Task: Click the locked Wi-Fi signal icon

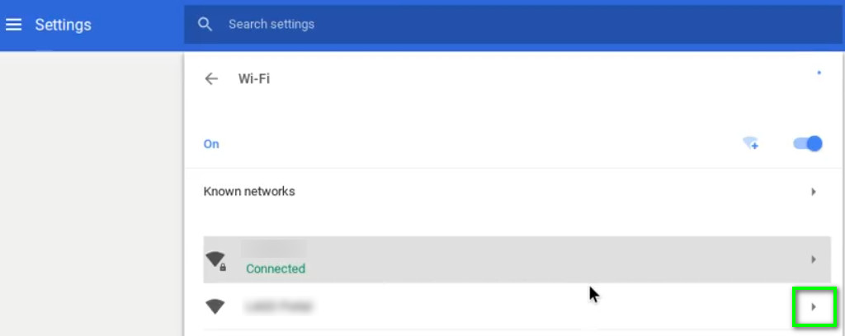Action: point(216,260)
